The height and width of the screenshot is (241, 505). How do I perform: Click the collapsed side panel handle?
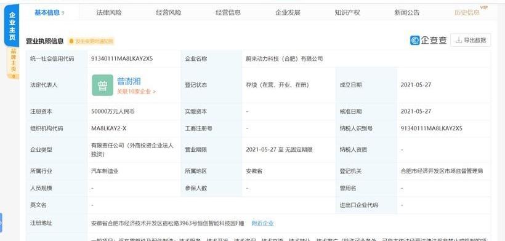coord(1,223)
